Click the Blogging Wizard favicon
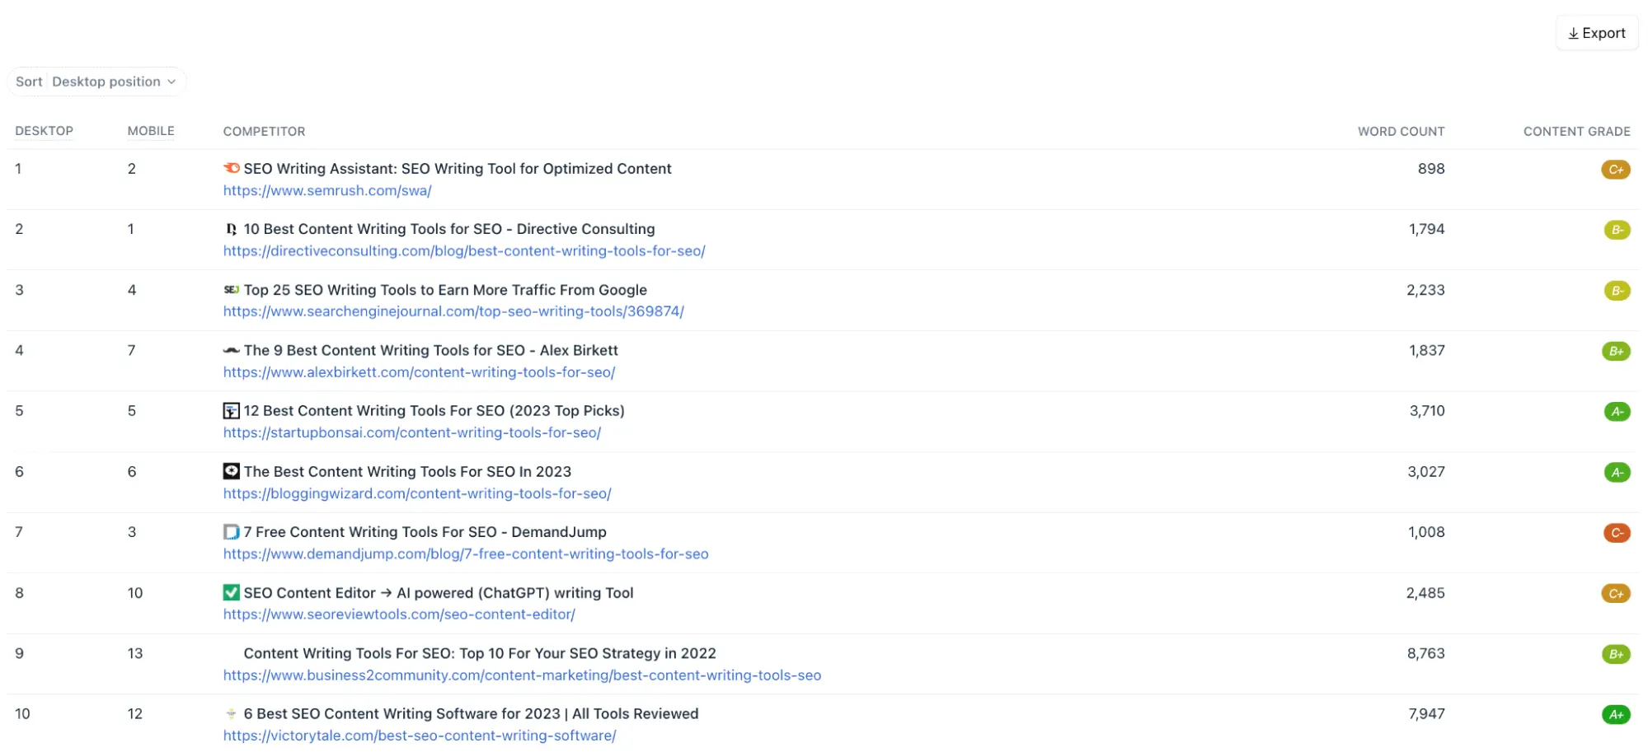Viewport: 1648px width, 752px height. click(x=232, y=471)
